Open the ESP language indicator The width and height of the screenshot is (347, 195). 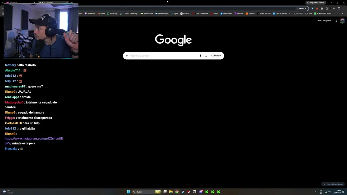[x=321, y=192]
